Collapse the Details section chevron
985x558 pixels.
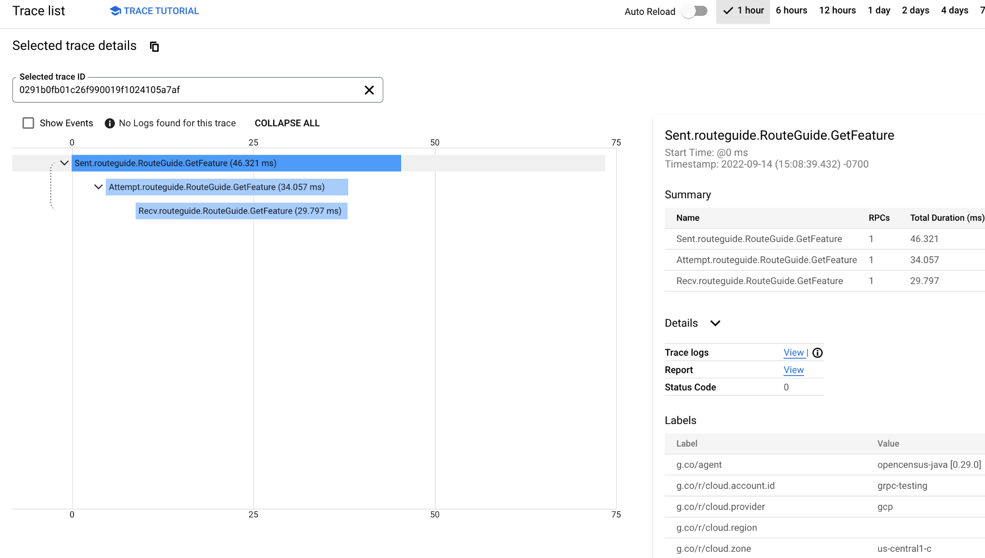point(715,323)
